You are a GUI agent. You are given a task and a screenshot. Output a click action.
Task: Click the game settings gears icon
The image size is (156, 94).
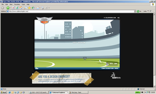[37, 68]
